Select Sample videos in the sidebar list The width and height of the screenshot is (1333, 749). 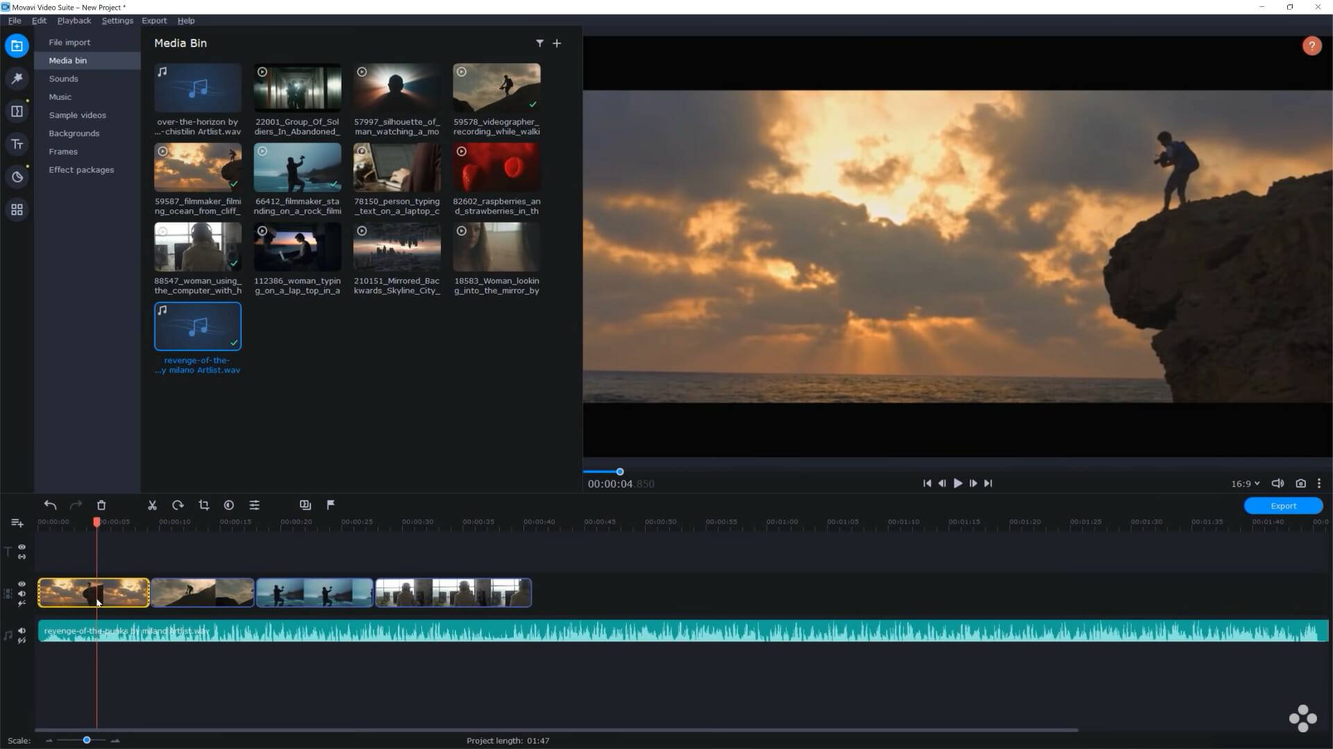click(x=77, y=115)
